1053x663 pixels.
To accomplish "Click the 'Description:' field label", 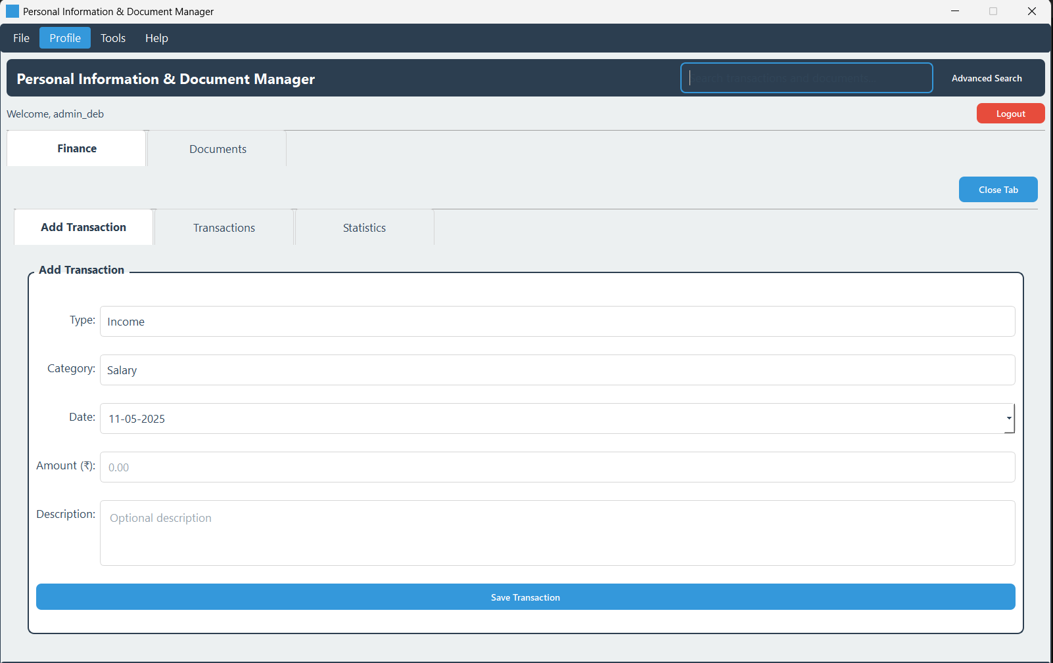I will pos(66,514).
